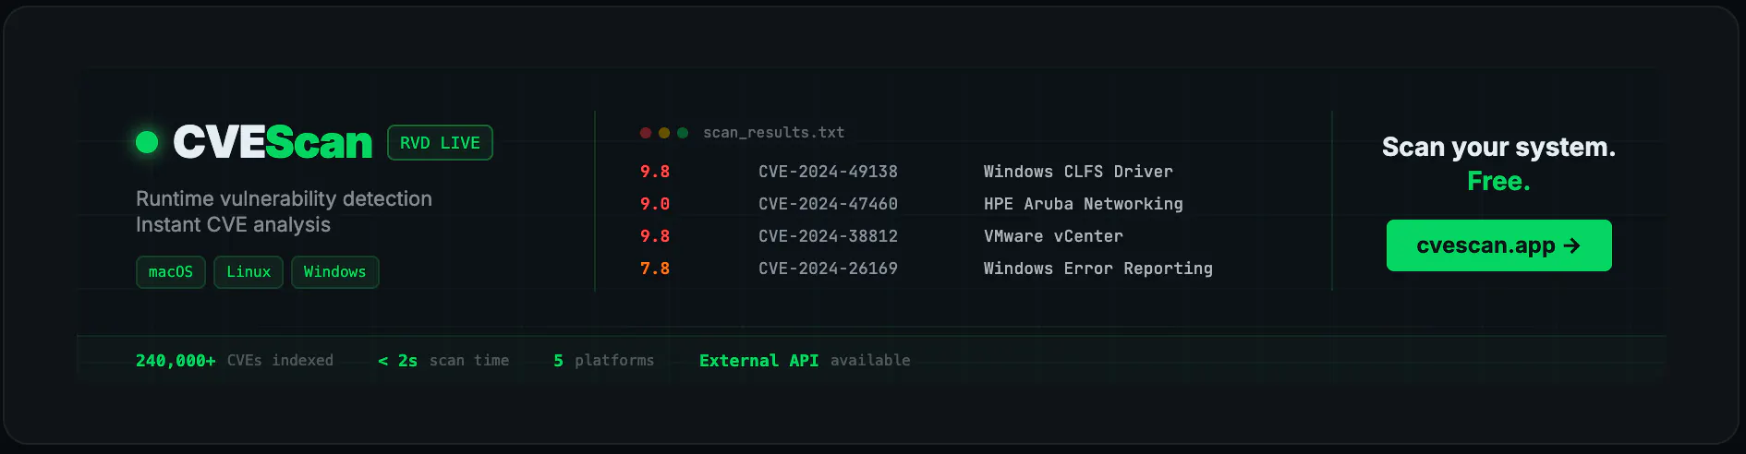Click CVE-2024-49138 entry

point(828,172)
